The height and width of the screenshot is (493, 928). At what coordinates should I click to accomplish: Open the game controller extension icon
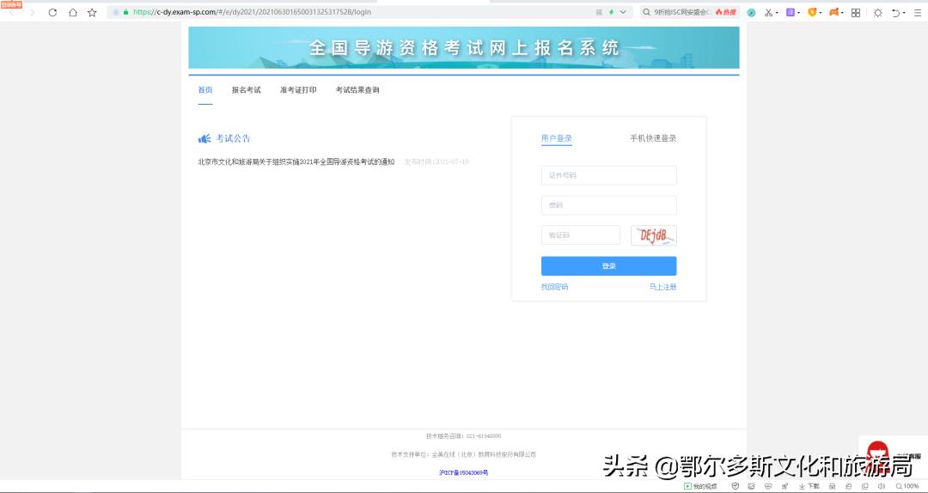click(x=833, y=12)
